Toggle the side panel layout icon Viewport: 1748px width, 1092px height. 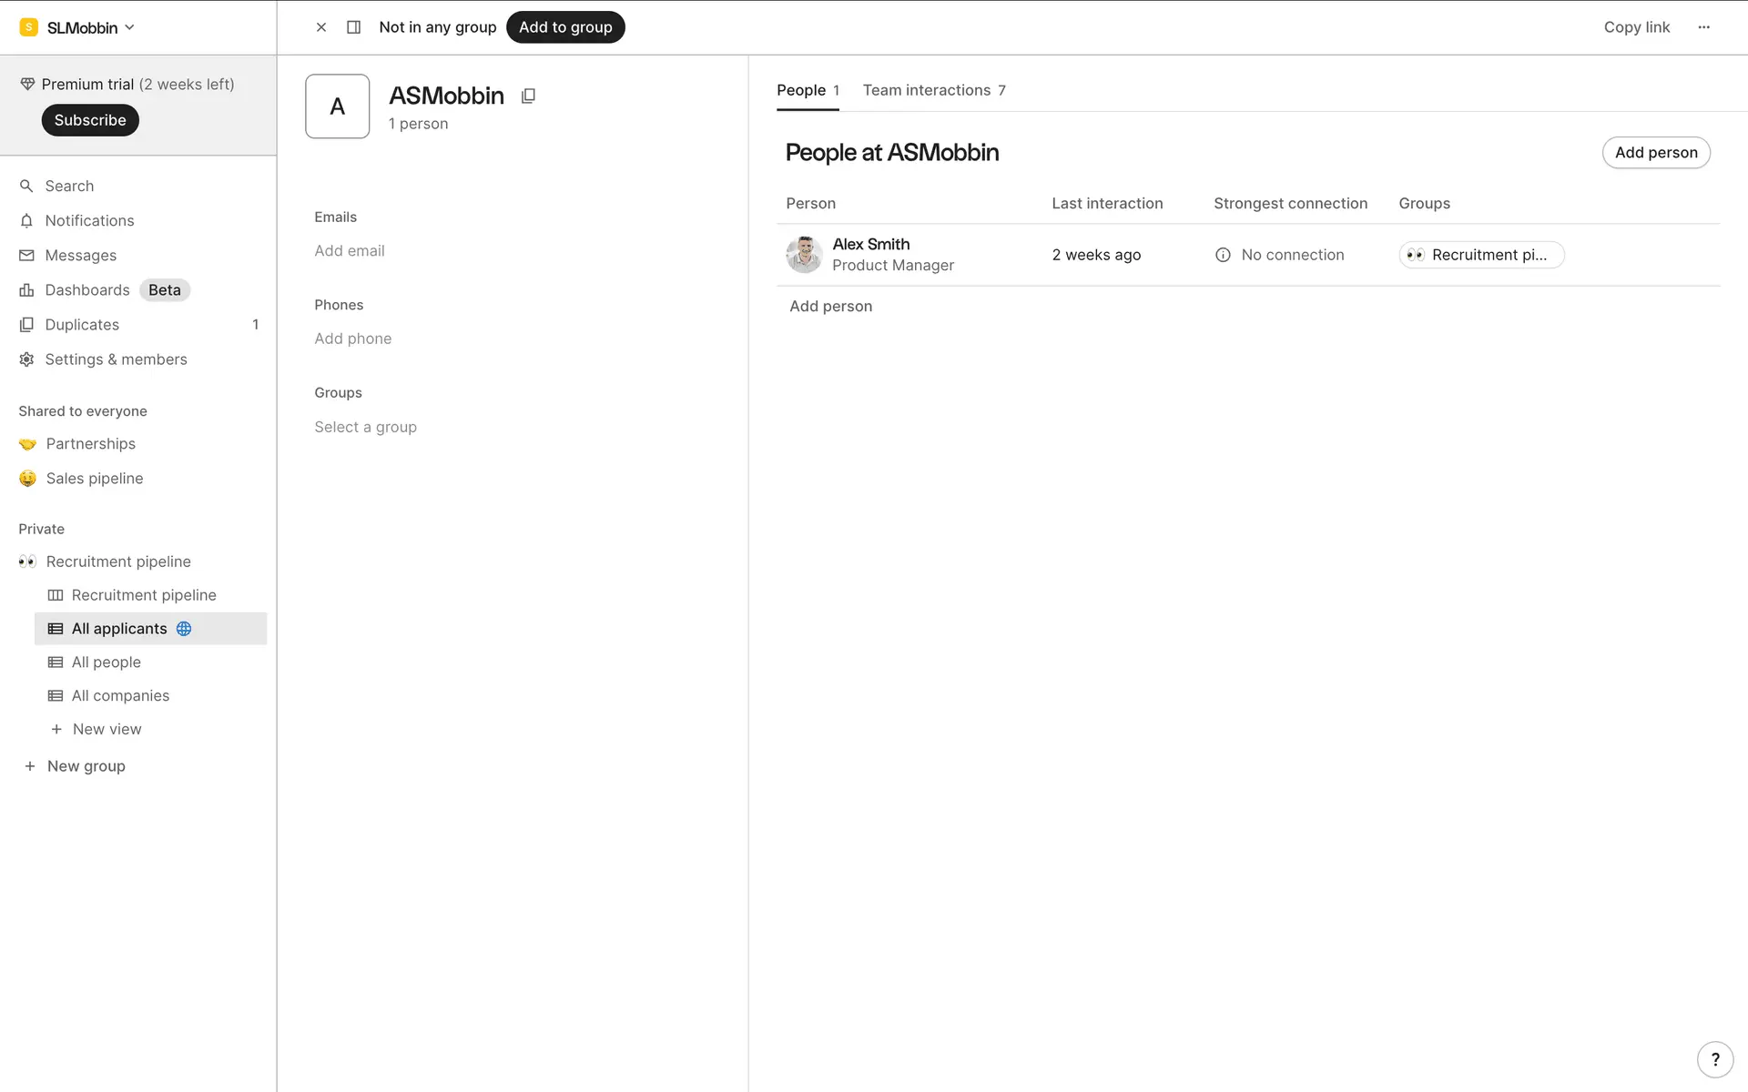coord(354,27)
